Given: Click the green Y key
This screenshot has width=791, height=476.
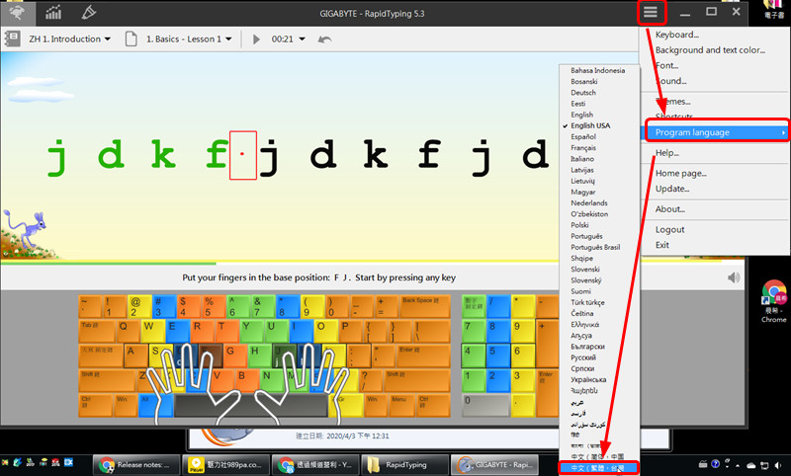Looking at the screenshot, I should pyautogui.click(x=250, y=331).
